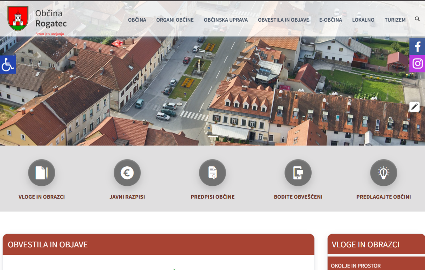Click the pencil edit icon on the banner
Screen dimensions: 425x270
click(x=414, y=107)
